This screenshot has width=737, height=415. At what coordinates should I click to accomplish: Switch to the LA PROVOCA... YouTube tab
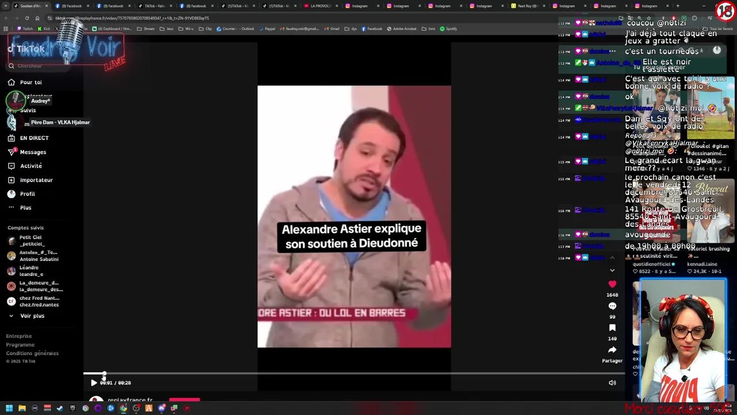click(320, 6)
